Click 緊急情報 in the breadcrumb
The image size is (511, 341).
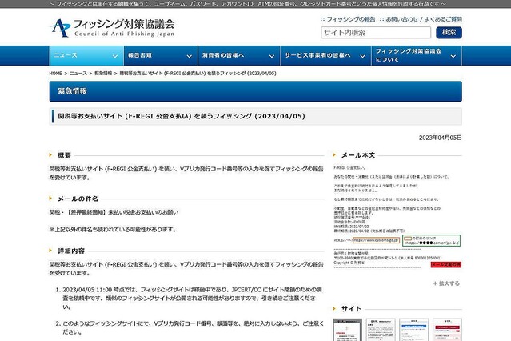[x=103, y=74]
